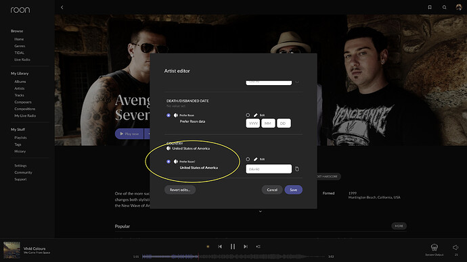Open Artists in My Library
Image resolution: width=467 pixels, height=262 pixels.
click(20, 88)
